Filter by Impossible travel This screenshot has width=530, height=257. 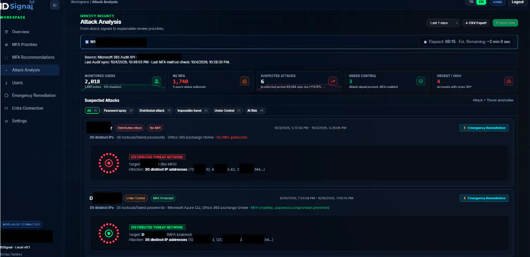(x=193, y=111)
